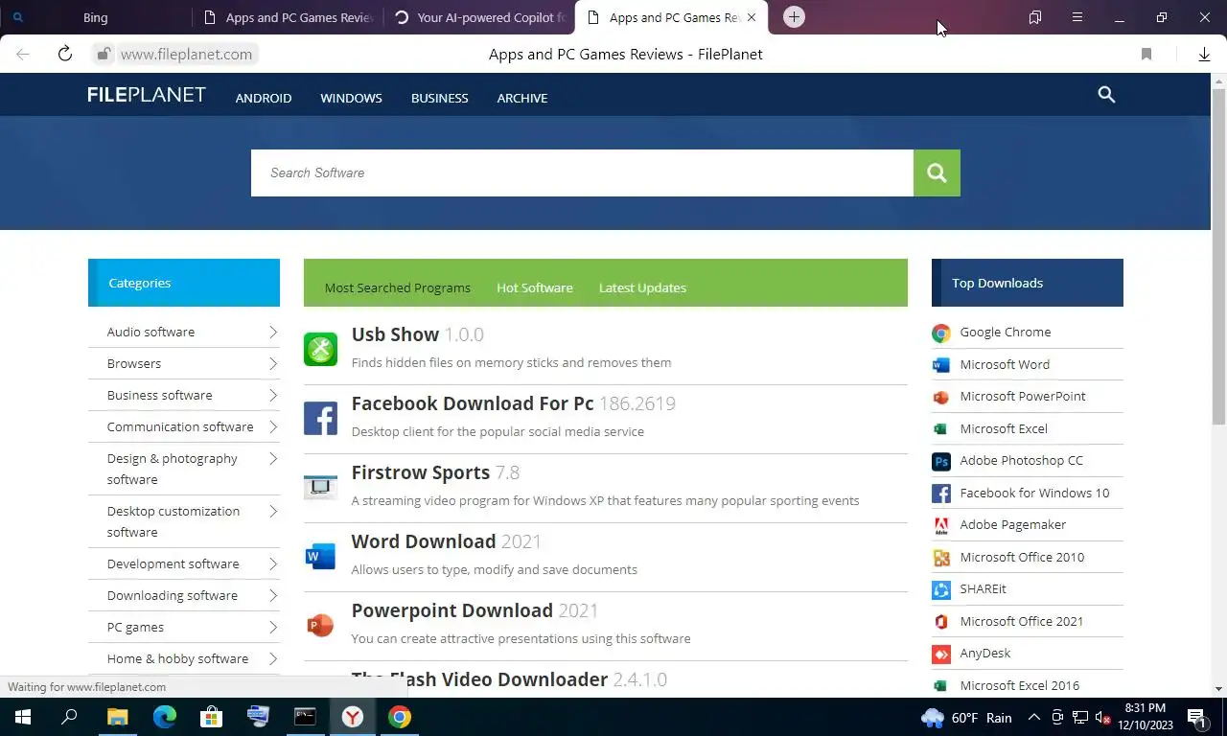Select the Most Searched Programs tab
Viewport: 1227px width, 736px height.
point(398,287)
